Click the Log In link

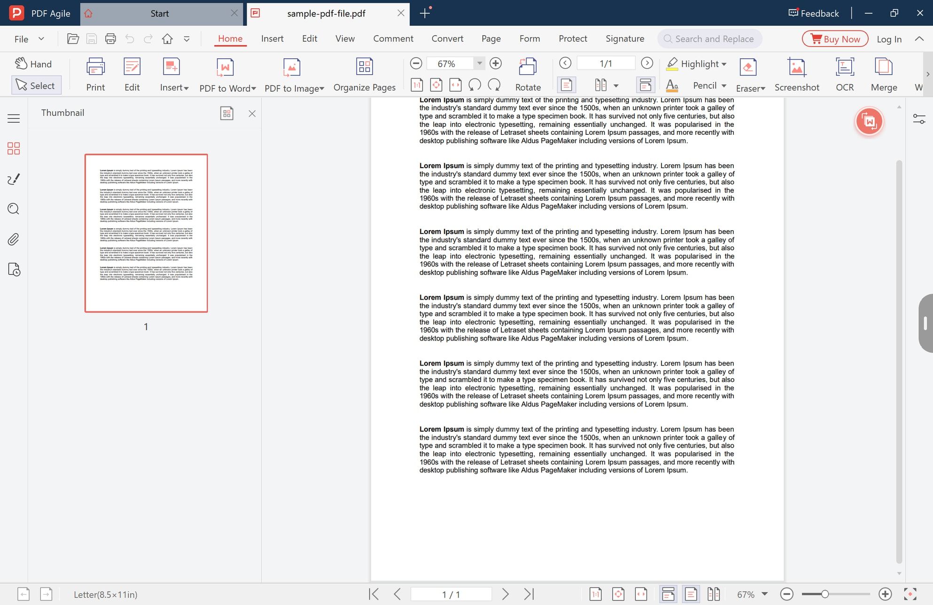tap(889, 39)
